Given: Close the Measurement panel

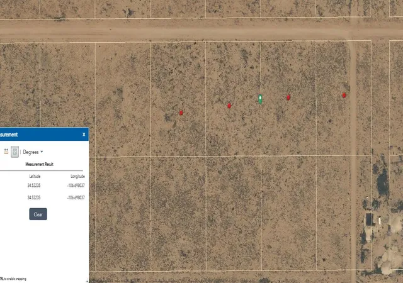Looking at the screenshot, I should (x=84, y=135).
